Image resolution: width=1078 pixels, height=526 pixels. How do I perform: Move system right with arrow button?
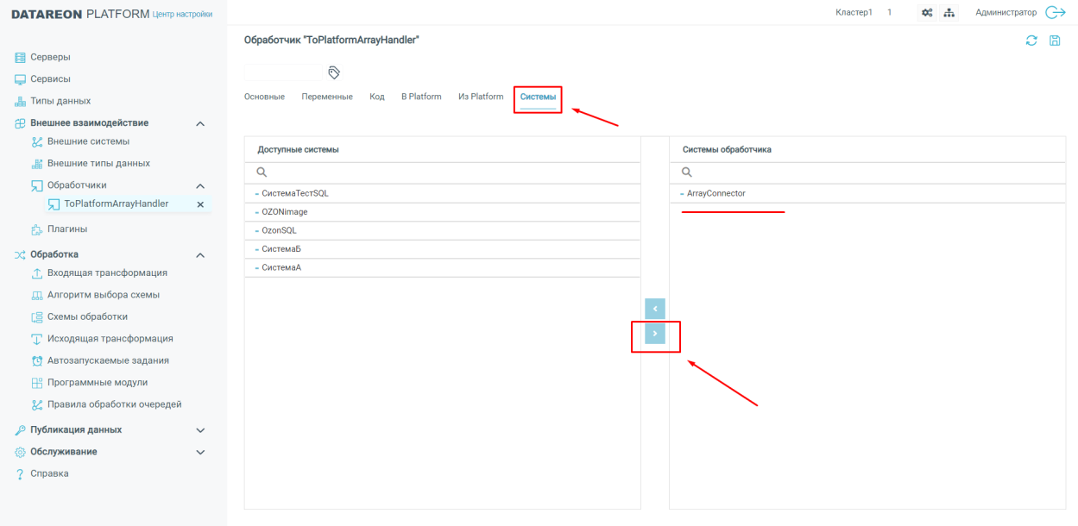click(655, 334)
